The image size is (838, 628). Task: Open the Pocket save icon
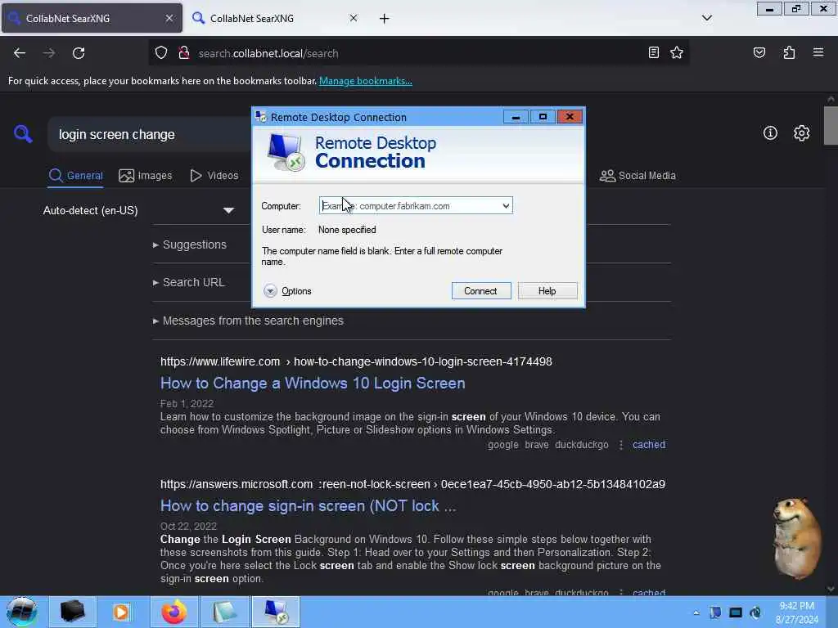pyautogui.click(x=759, y=52)
